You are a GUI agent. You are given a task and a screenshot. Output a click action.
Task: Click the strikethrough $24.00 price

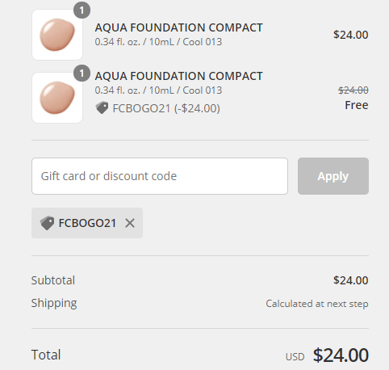click(x=353, y=90)
